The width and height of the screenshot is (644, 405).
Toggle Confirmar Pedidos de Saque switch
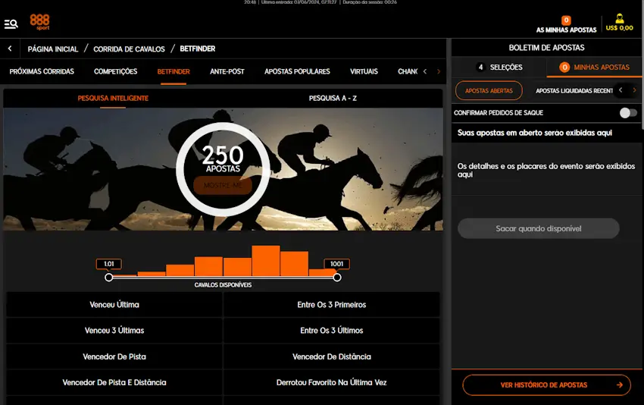coord(628,113)
